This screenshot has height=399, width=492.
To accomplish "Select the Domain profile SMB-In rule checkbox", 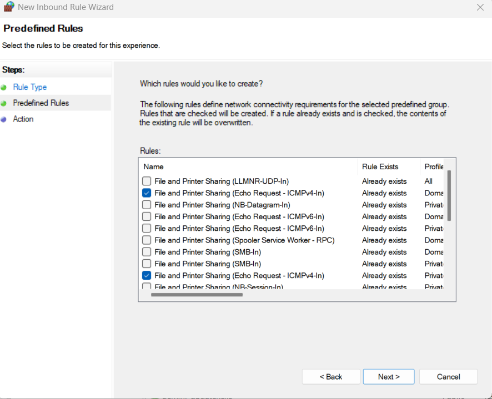I will coord(147,252).
